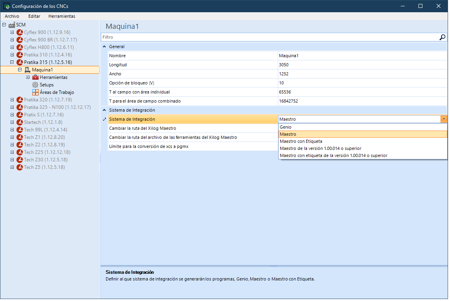This screenshot has height=301, width=450.
Task: Click the Tech Z5 red logo icon
Action: [x=20, y=167]
